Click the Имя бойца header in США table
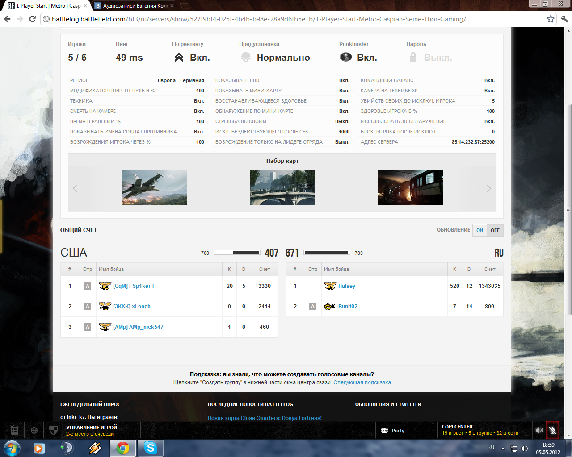The width and height of the screenshot is (572, 457). tap(111, 269)
